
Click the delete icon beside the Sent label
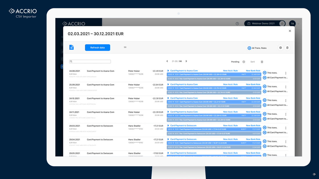[x=262, y=62]
